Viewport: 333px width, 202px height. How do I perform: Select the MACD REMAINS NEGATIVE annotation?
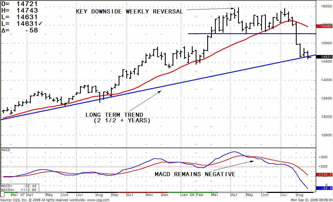coord(195,174)
